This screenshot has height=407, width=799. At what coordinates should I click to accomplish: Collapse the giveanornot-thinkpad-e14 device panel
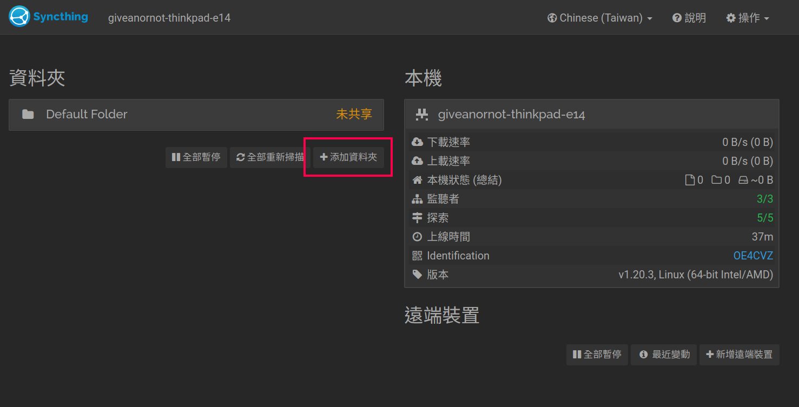pos(592,115)
